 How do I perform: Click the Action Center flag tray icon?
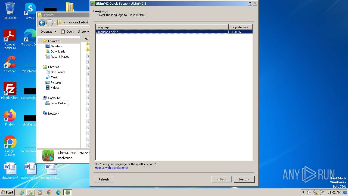point(322,192)
